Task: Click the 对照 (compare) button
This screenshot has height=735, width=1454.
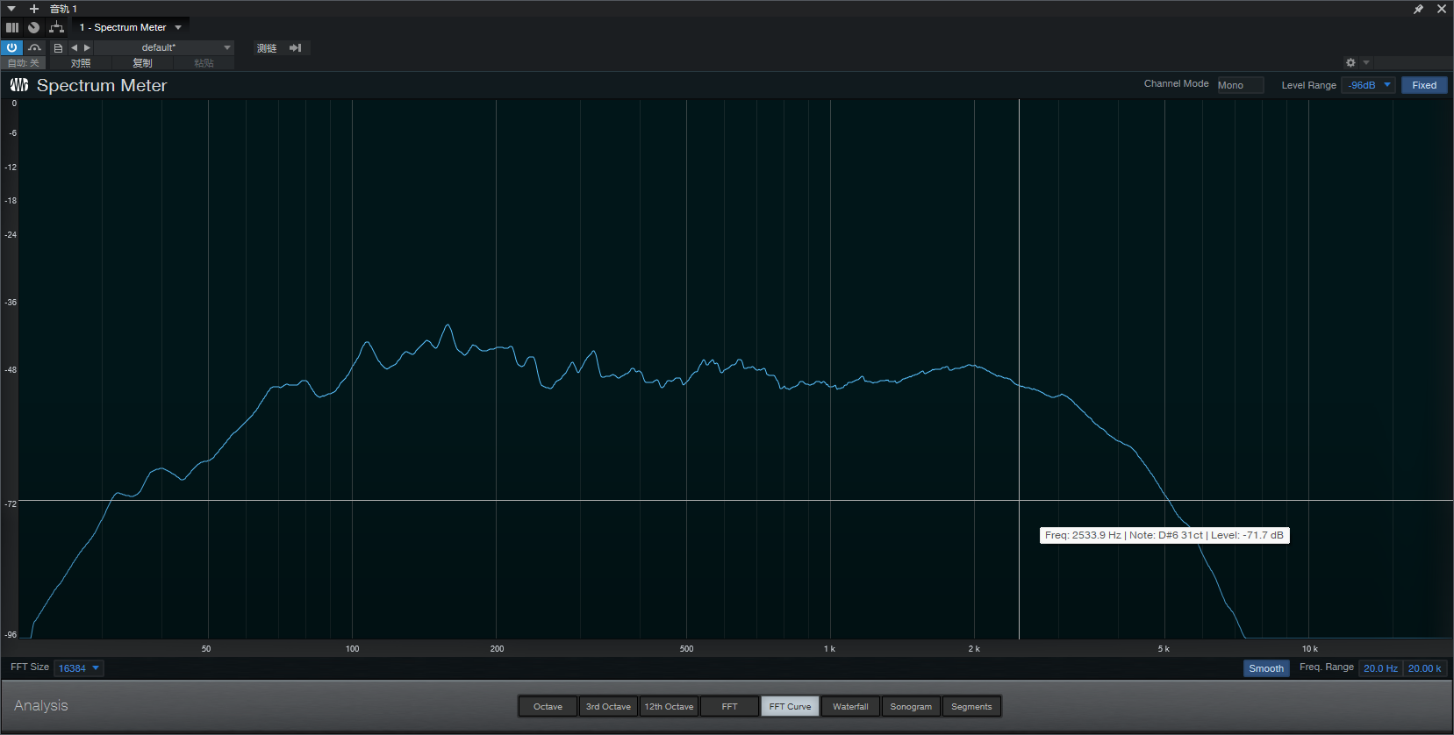Action: point(81,63)
